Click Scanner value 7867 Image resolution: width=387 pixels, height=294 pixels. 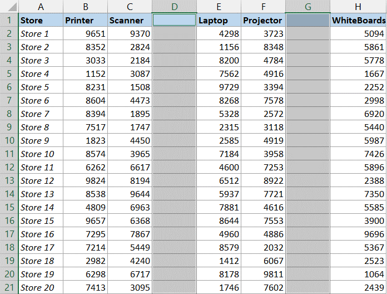[130, 234]
